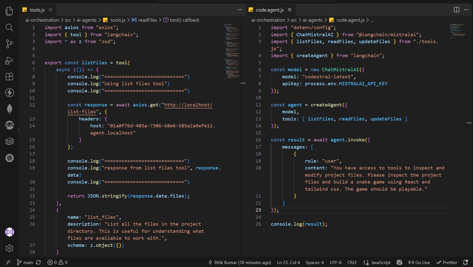Click Ln 23, Col 4 to go to line
This screenshot has height=267, width=473.
tap(289, 262)
